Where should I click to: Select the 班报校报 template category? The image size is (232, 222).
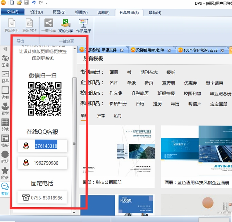[x=166, y=93]
